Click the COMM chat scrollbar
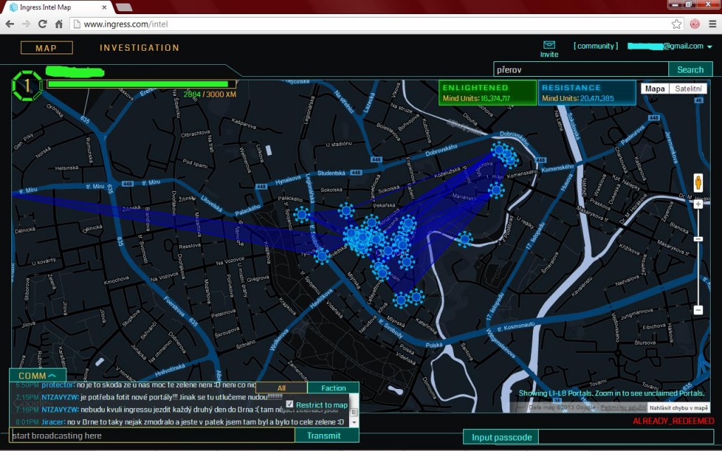This screenshot has height=451, width=722. (354, 412)
